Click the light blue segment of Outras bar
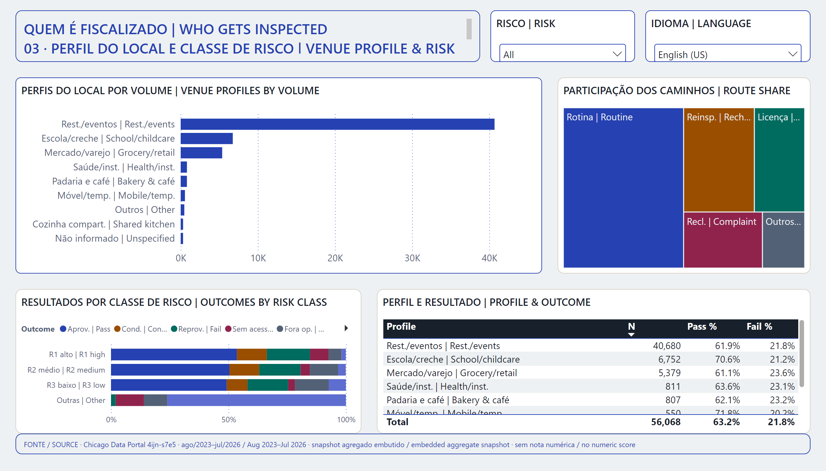Screen dimensions: 826x471 (257, 400)
